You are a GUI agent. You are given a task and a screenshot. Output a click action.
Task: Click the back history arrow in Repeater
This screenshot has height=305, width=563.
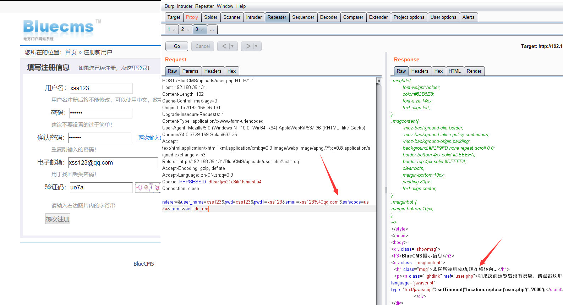click(224, 46)
